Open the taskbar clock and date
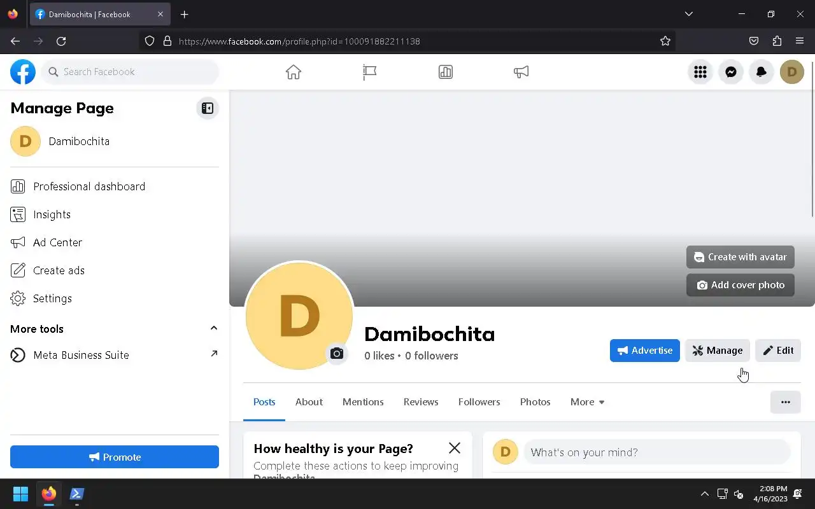 [770, 494]
